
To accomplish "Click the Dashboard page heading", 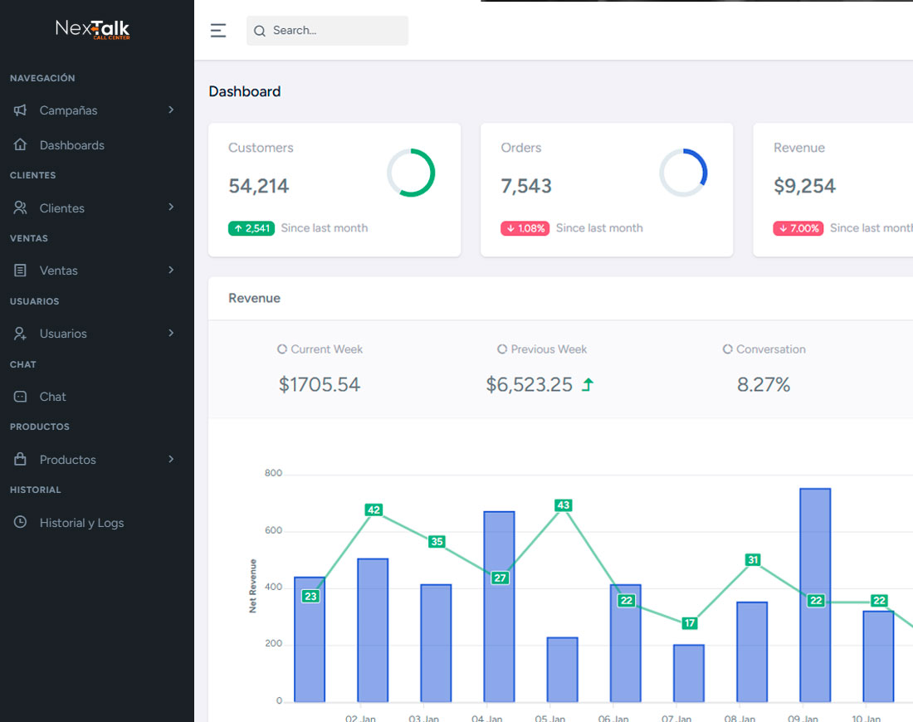I will [245, 91].
